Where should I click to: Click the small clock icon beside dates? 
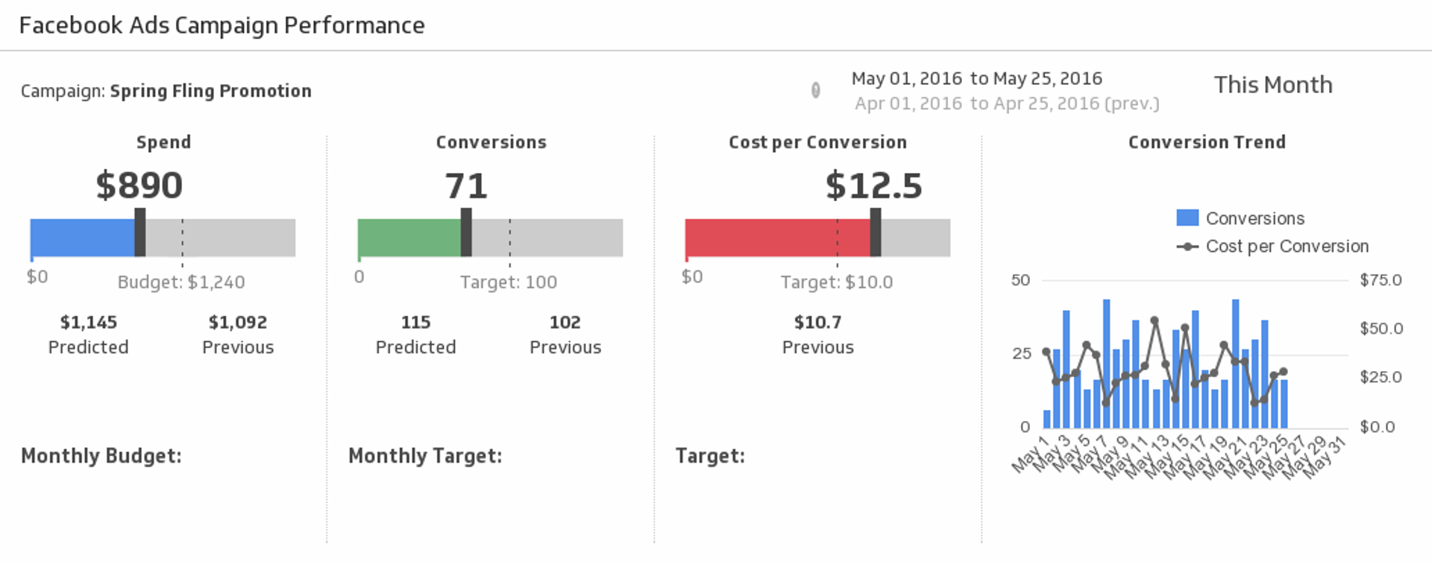pyautogui.click(x=815, y=90)
